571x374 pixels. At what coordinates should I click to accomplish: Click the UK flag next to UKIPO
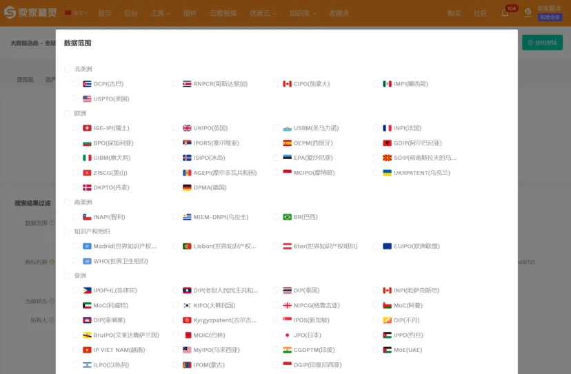[x=187, y=128]
